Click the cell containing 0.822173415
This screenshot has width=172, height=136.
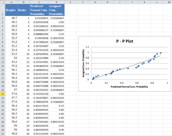click(39, 106)
